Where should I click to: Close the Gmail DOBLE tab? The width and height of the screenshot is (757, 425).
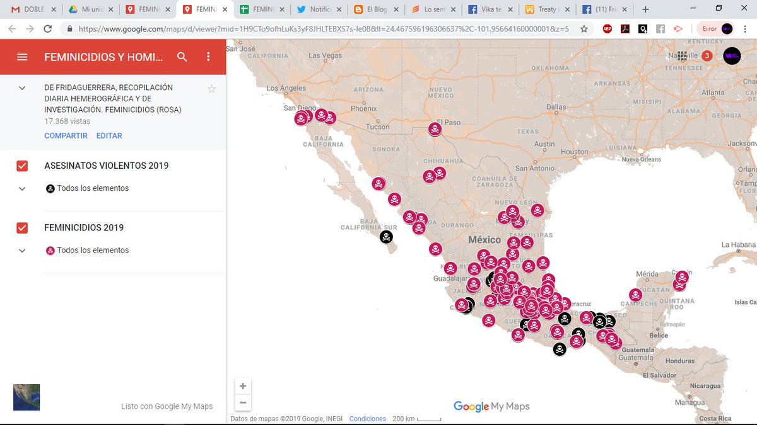54,9
